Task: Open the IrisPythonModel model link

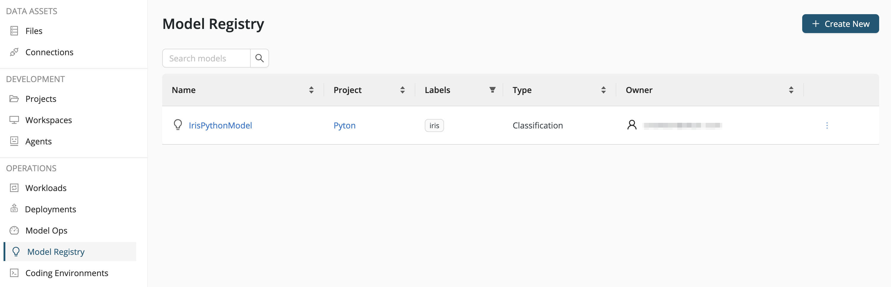Action: [220, 125]
